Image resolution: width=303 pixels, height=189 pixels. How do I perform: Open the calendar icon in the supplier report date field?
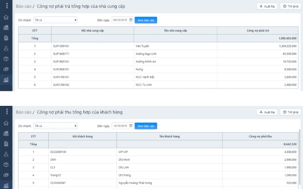point(131,20)
